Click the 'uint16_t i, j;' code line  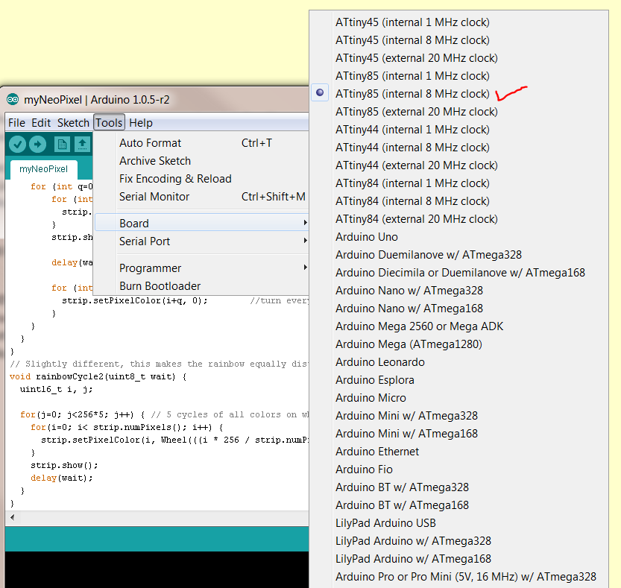56,389
